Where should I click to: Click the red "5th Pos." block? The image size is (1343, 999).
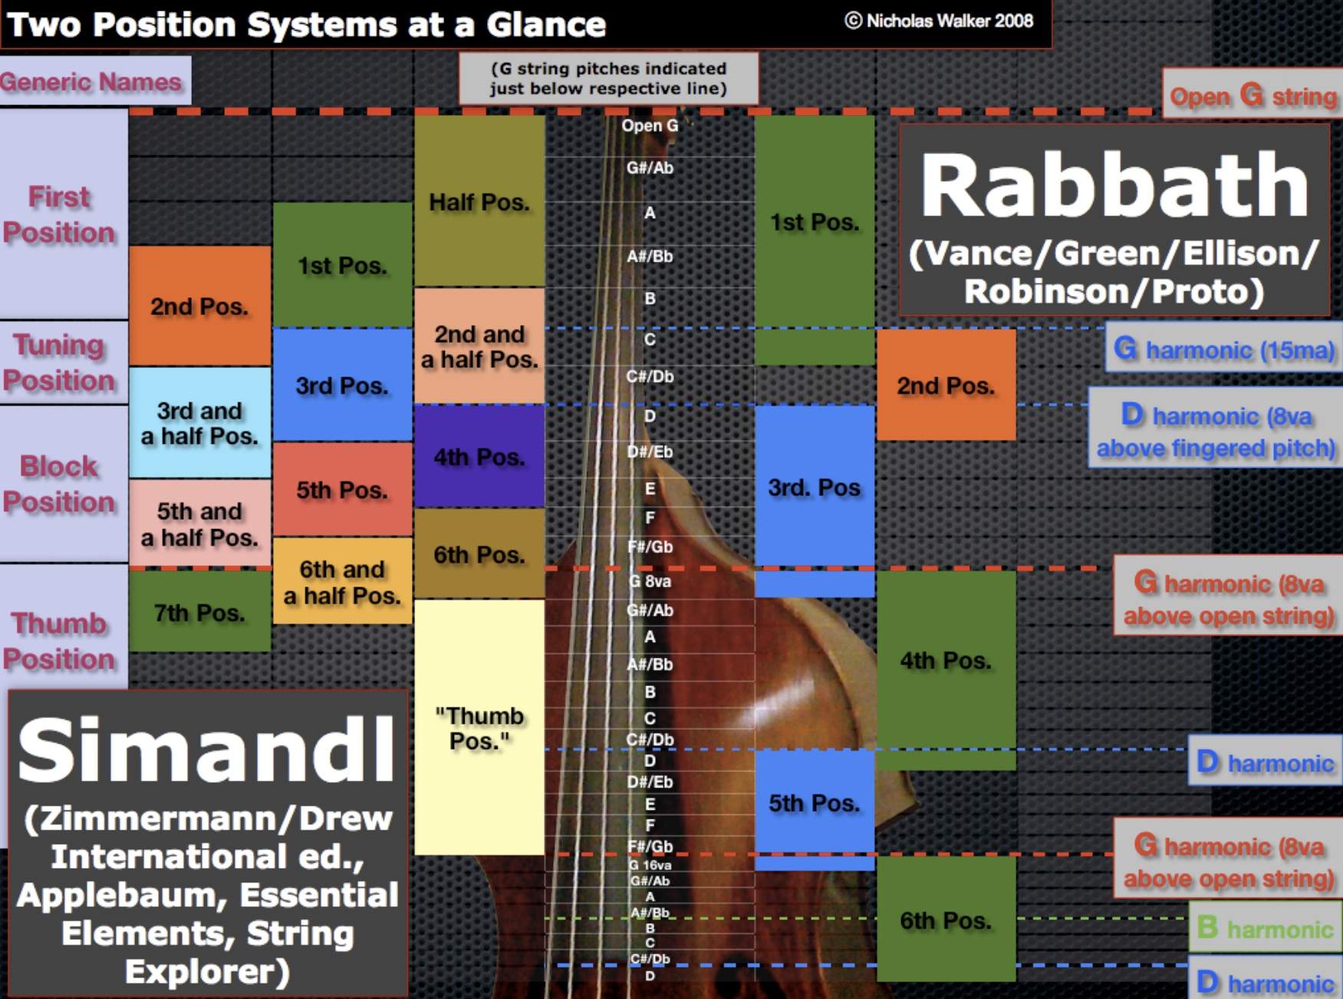coord(342,489)
